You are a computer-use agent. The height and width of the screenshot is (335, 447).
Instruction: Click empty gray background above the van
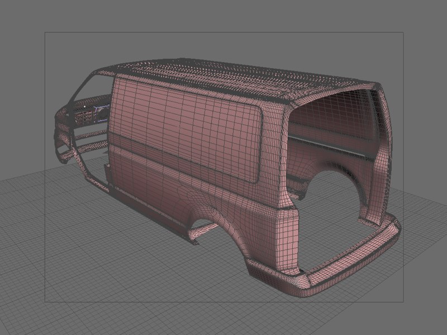click(223, 16)
